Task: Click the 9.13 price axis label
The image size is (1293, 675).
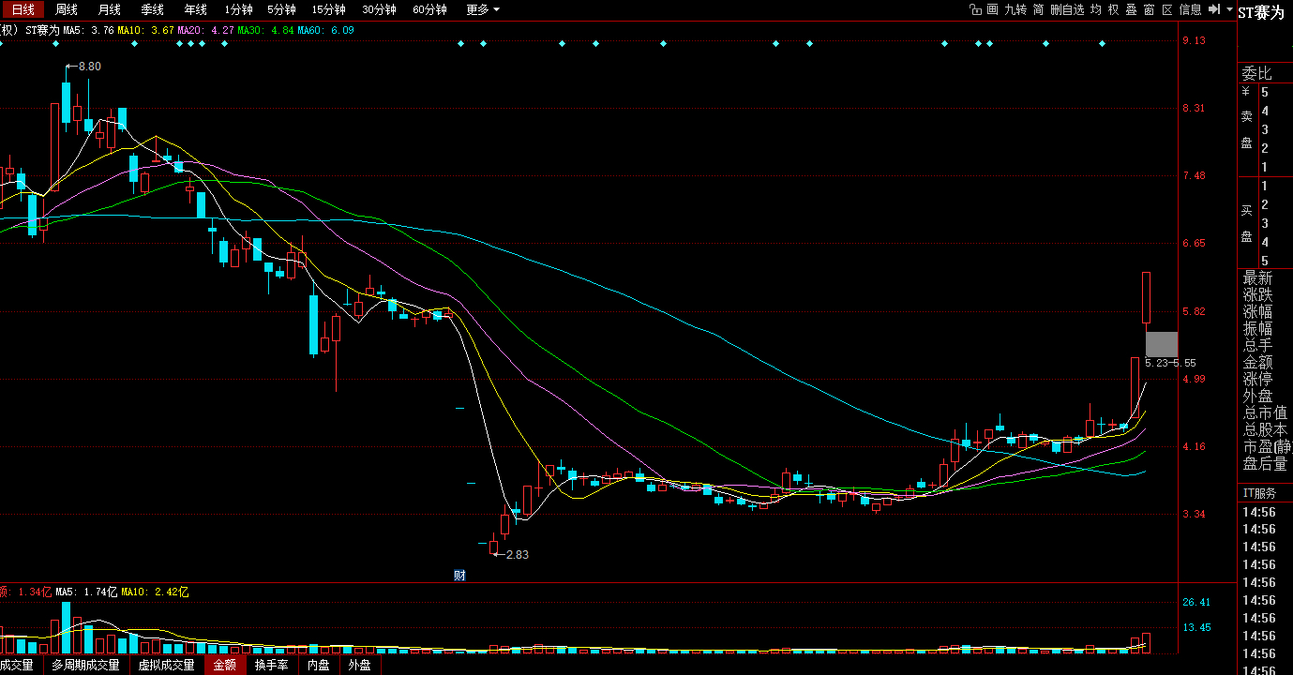Action: click(1195, 40)
